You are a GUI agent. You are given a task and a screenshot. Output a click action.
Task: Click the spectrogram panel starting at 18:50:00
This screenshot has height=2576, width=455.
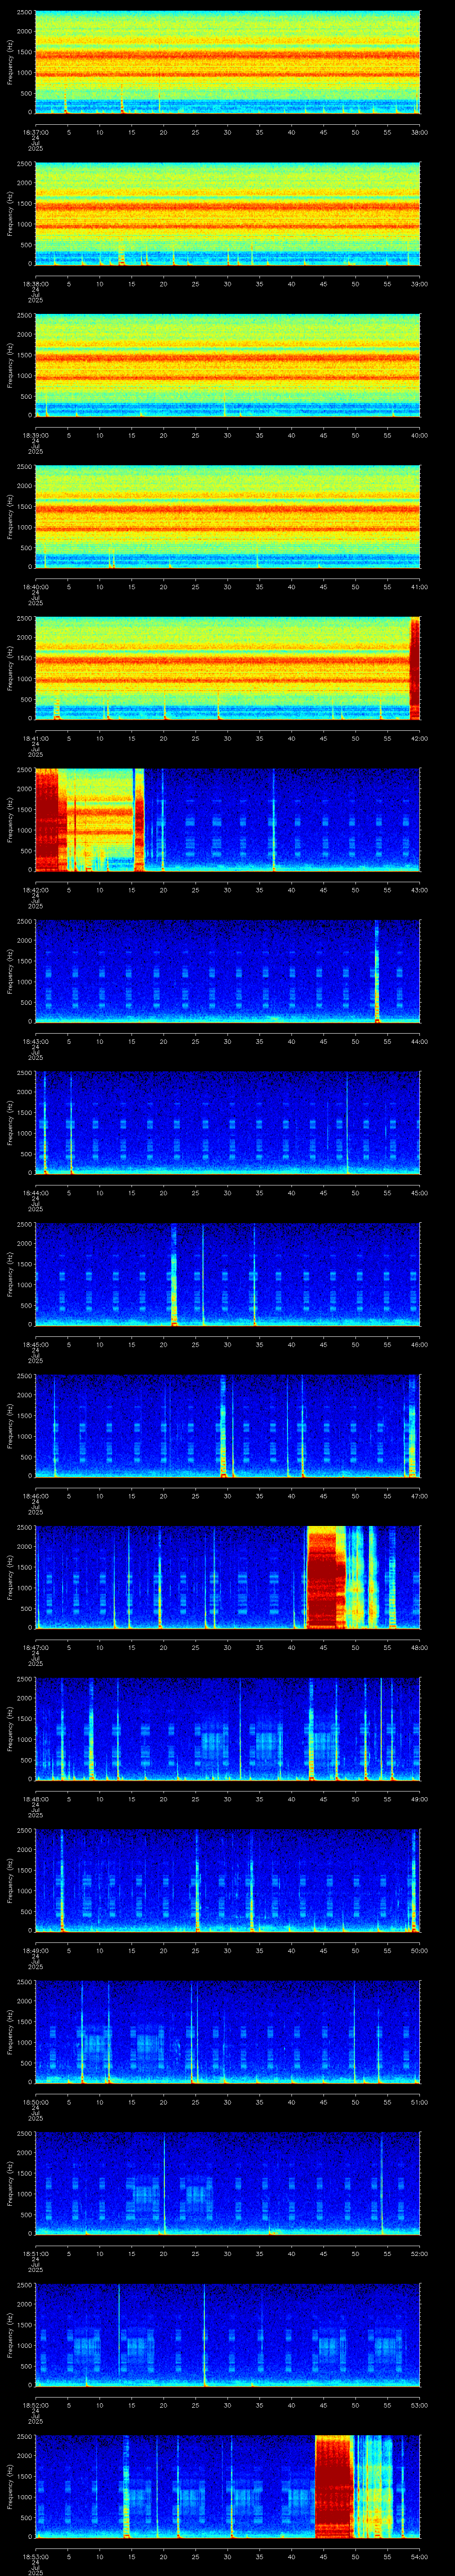(x=227, y=2032)
